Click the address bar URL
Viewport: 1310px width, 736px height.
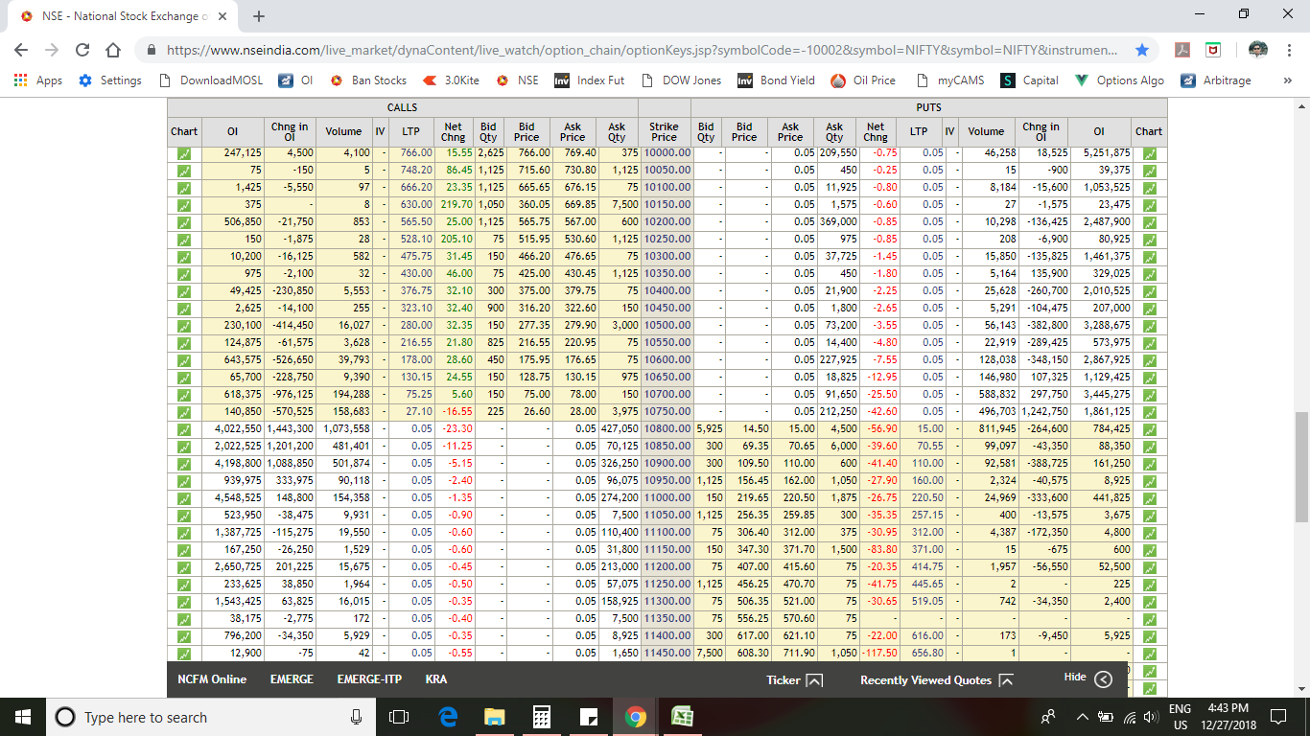(641, 50)
